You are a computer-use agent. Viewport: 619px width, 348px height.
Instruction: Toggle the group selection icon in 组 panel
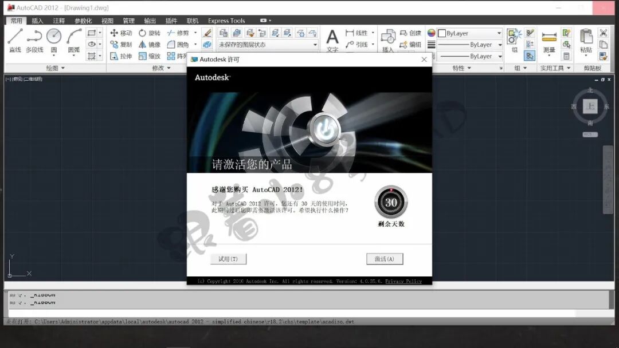point(530,56)
